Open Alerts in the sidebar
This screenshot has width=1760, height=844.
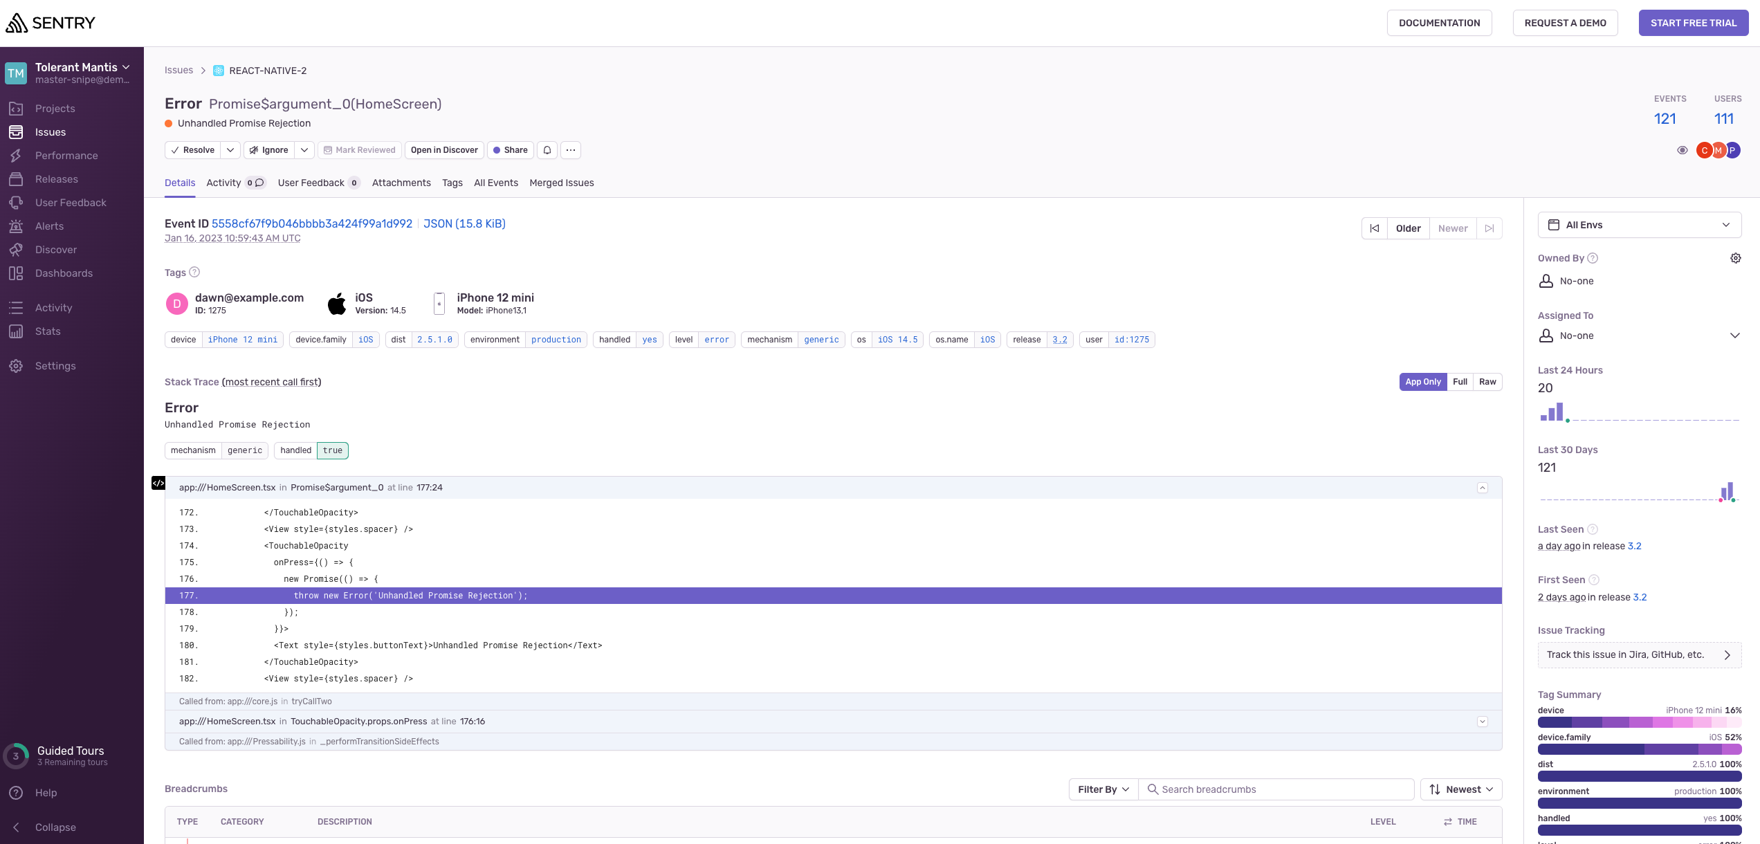49,226
